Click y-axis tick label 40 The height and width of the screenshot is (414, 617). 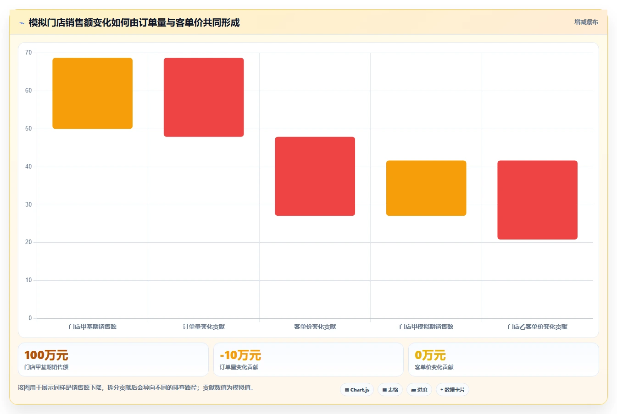click(x=28, y=167)
